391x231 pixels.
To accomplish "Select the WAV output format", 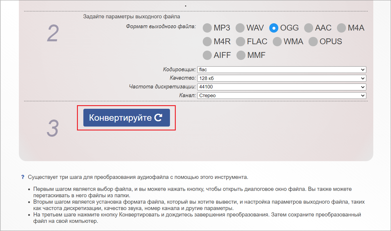I will 240,28.
